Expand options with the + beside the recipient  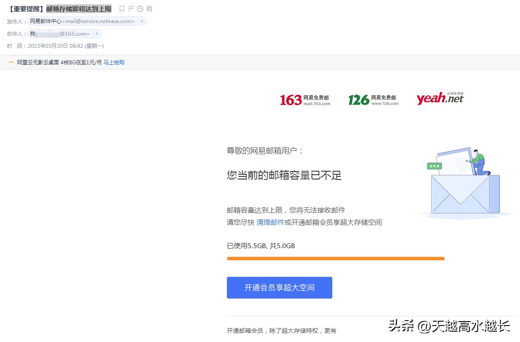pyautogui.click(x=97, y=33)
